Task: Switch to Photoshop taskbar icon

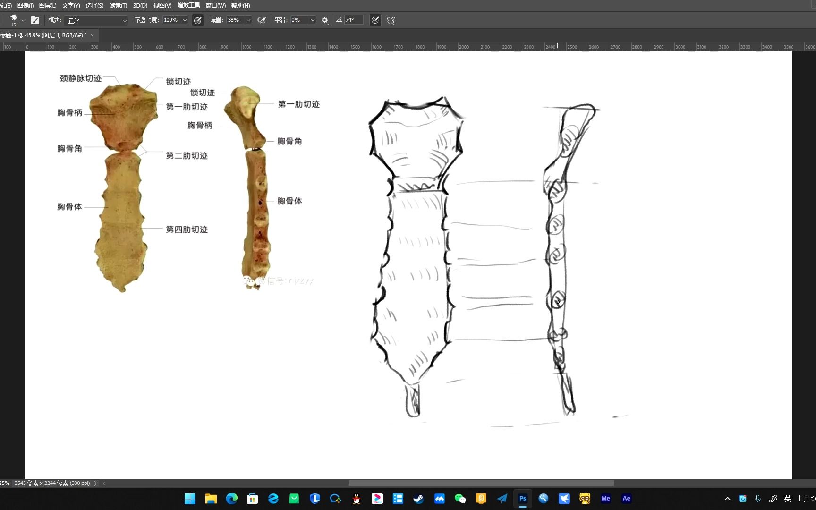Action: coord(523,499)
